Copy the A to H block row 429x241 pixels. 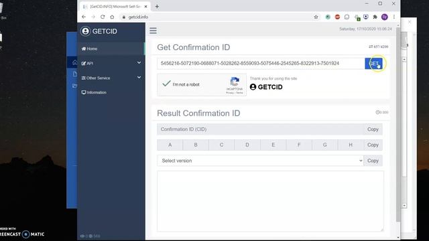tap(373, 145)
